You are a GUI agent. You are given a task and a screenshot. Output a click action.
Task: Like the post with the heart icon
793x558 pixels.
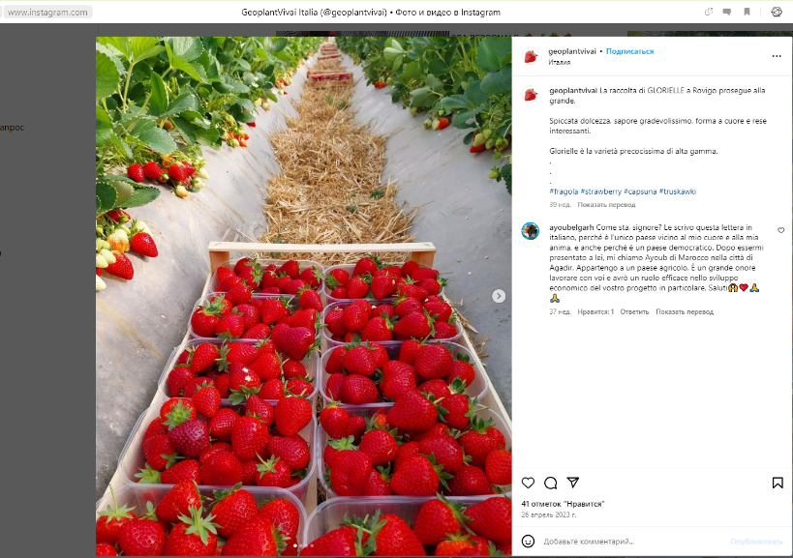click(528, 483)
